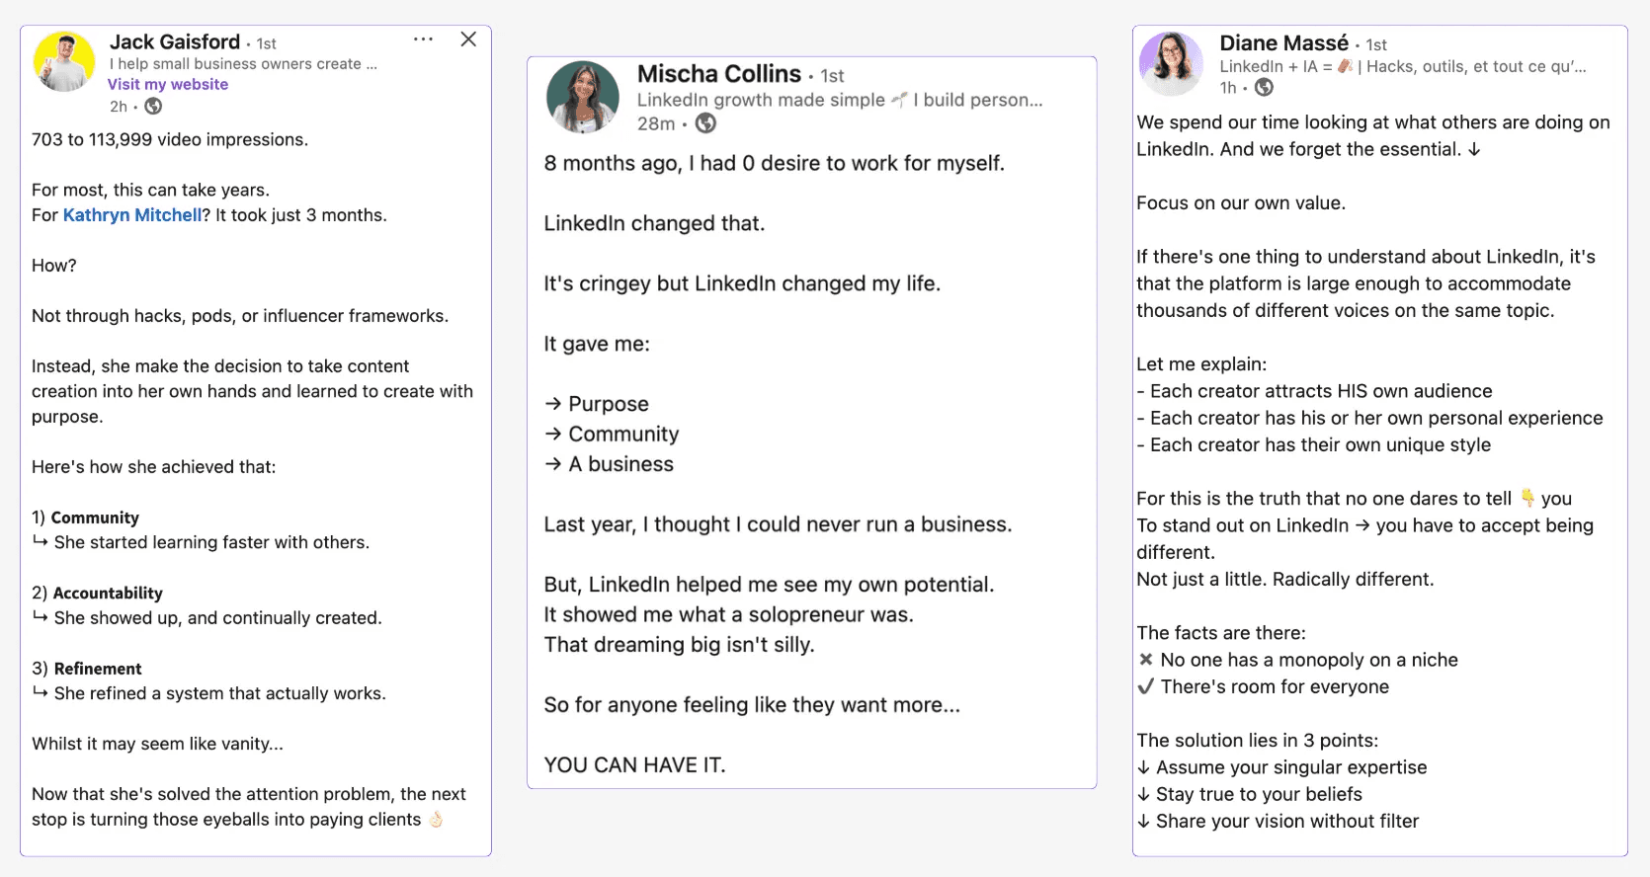Click the globe icon next to Mischa's 28m timestamp
The height and width of the screenshot is (877, 1650).
[705, 123]
